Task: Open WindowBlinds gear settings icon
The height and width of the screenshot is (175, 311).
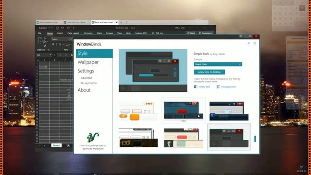Action: 255,43
